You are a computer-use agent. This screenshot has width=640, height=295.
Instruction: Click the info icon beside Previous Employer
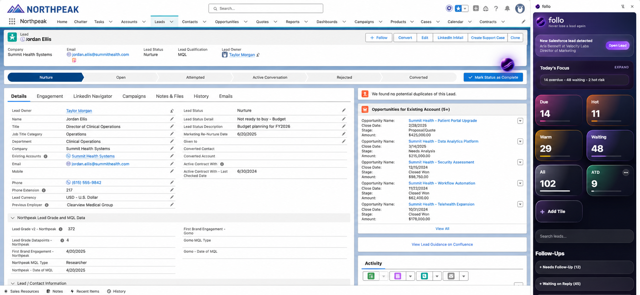click(46, 205)
